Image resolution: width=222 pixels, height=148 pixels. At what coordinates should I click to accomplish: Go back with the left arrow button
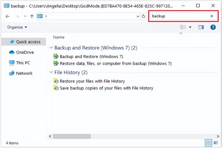[8, 16]
